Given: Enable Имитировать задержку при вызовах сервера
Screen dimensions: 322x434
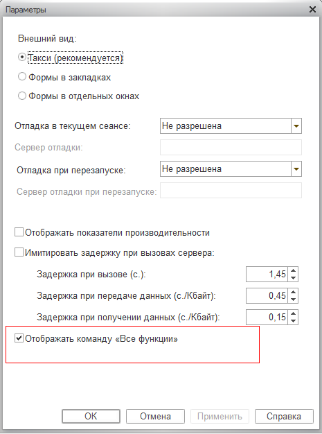Looking at the screenshot, I should (x=19, y=252).
